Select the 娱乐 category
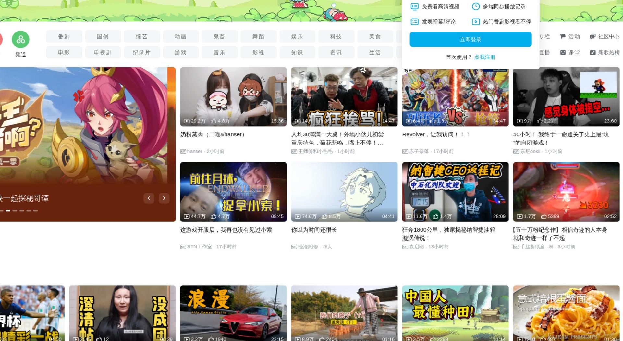Viewport: 623px width, 341px height. click(298, 37)
